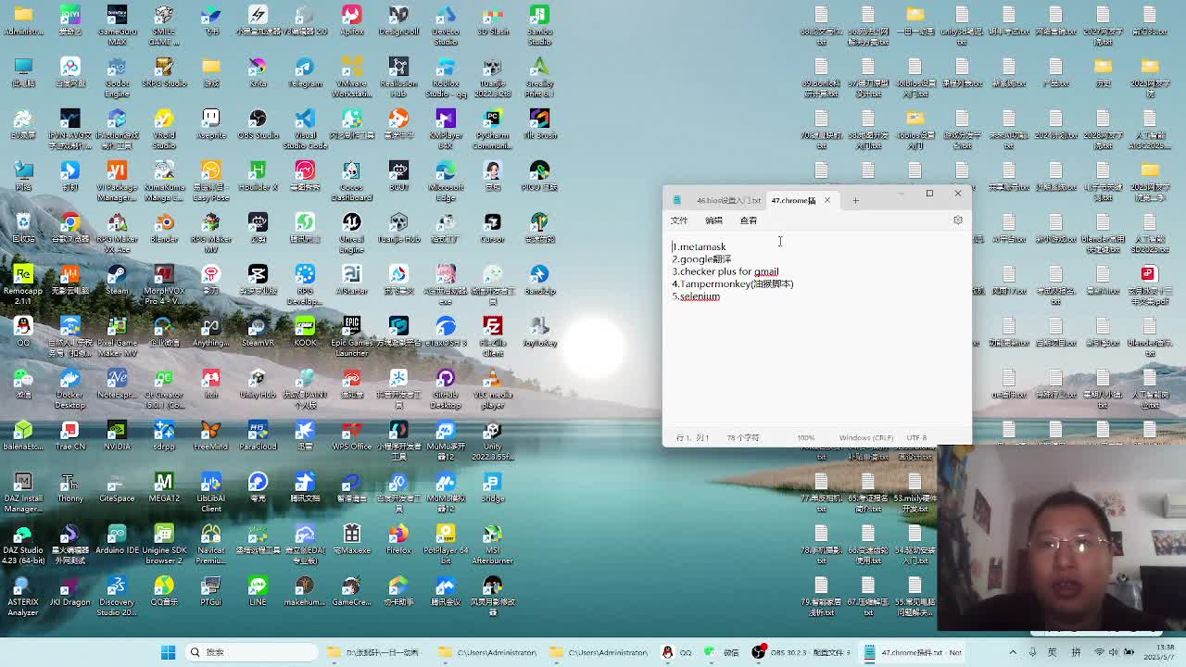Click the 100% zoom level in Notepad status bar

[806, 438]
